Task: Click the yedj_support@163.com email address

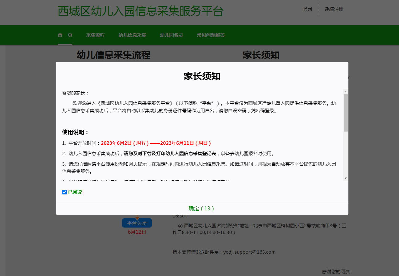Action: point(249,252)
